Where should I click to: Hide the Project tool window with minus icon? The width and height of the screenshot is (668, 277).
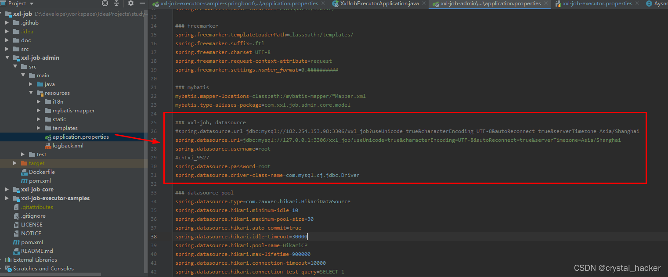pyautogui.click(x=141, y=3)
